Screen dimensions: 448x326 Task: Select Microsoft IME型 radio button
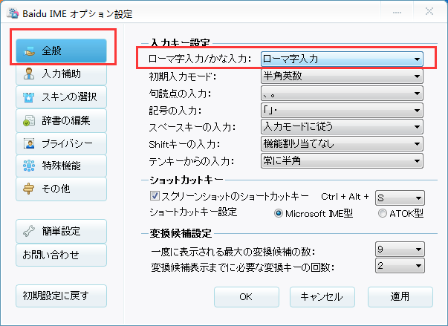click(x=279, y=213)
